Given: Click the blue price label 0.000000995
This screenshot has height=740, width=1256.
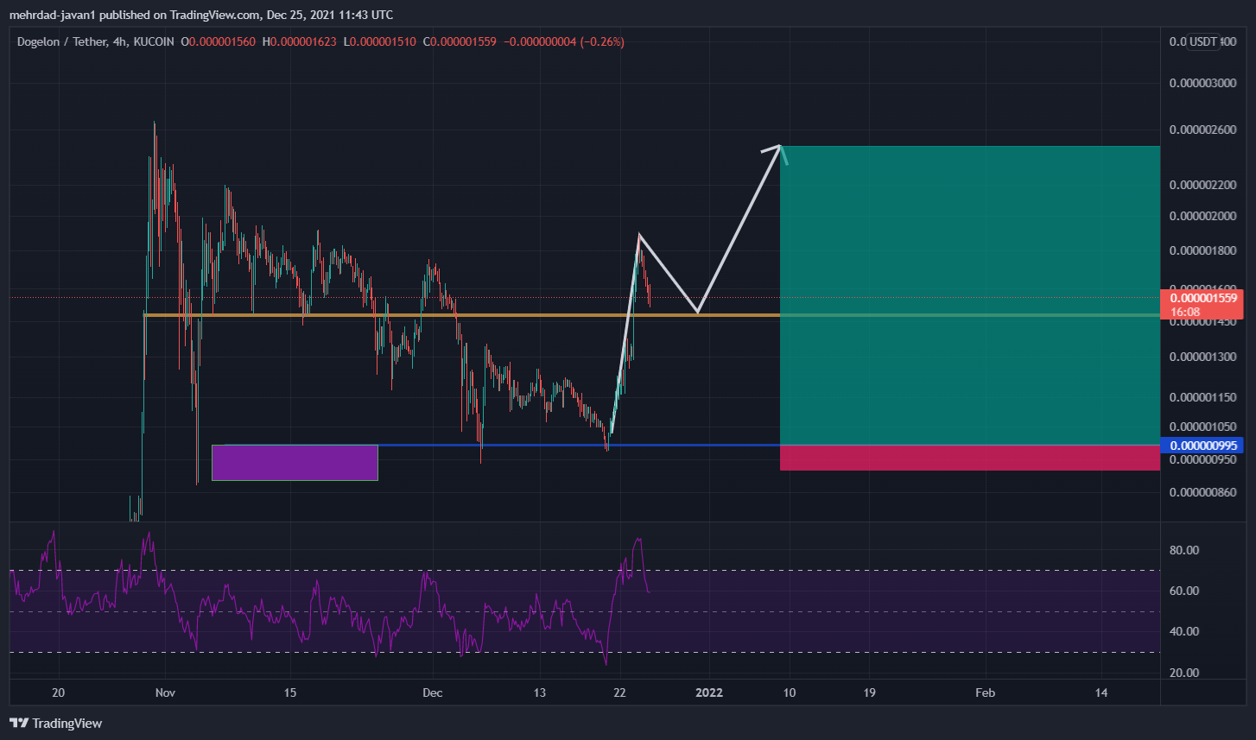Looking at the screenshot, I should click(x=1204, y=446).
